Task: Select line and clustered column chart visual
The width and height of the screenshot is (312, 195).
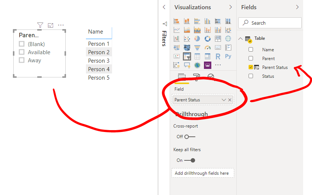Action: 218,30
